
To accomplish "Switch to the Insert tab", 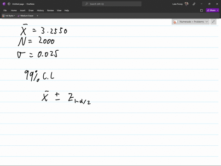I will pos(23,11).
